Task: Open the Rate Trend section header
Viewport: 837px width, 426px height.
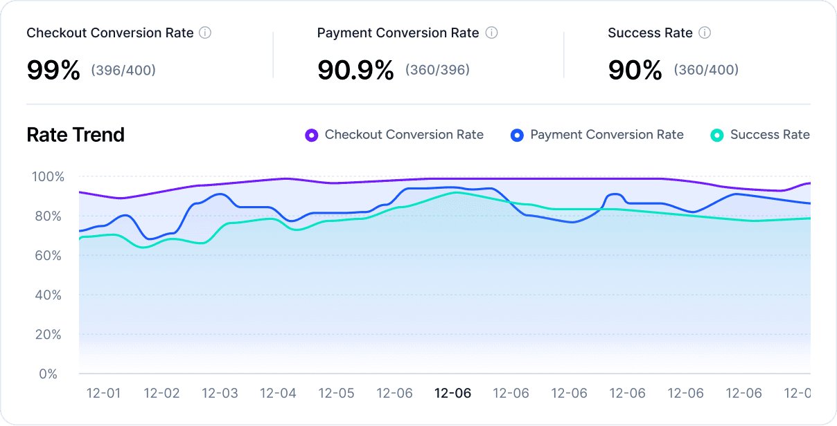Action: [76, 134]
